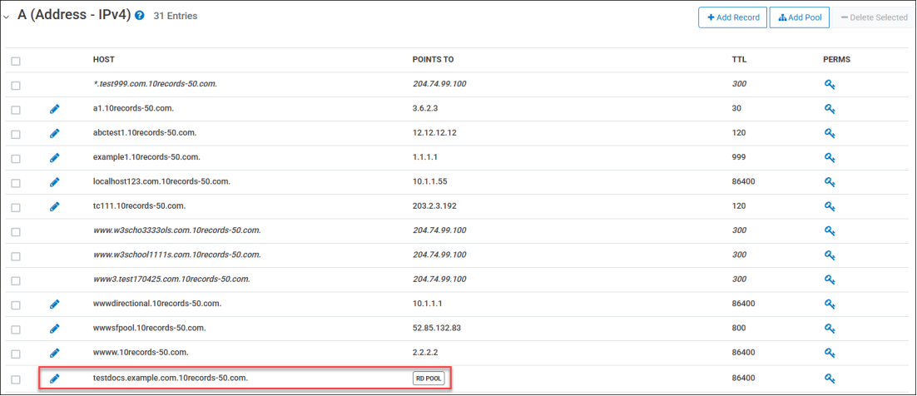Open permissions key for wwwsfpool row
The height and width of the screenshot is (396, 917).
coord(830,328)
